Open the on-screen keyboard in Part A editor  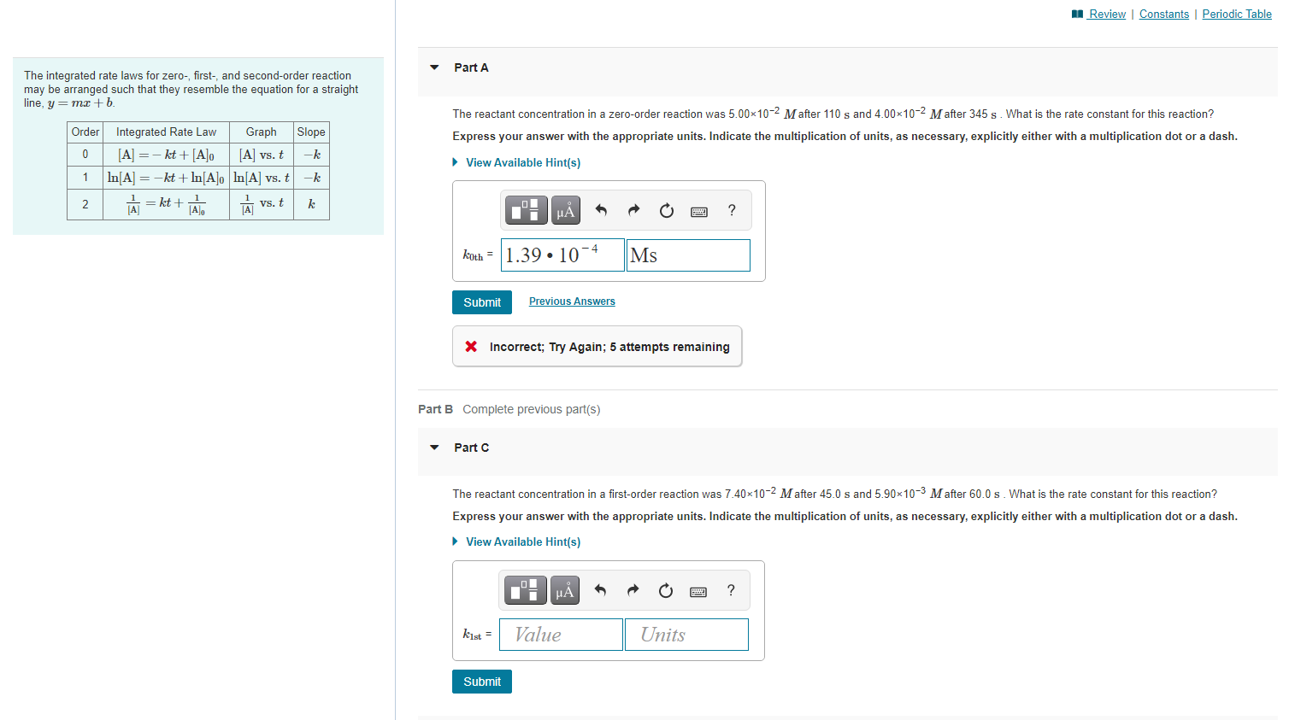(x=698, y=211)
